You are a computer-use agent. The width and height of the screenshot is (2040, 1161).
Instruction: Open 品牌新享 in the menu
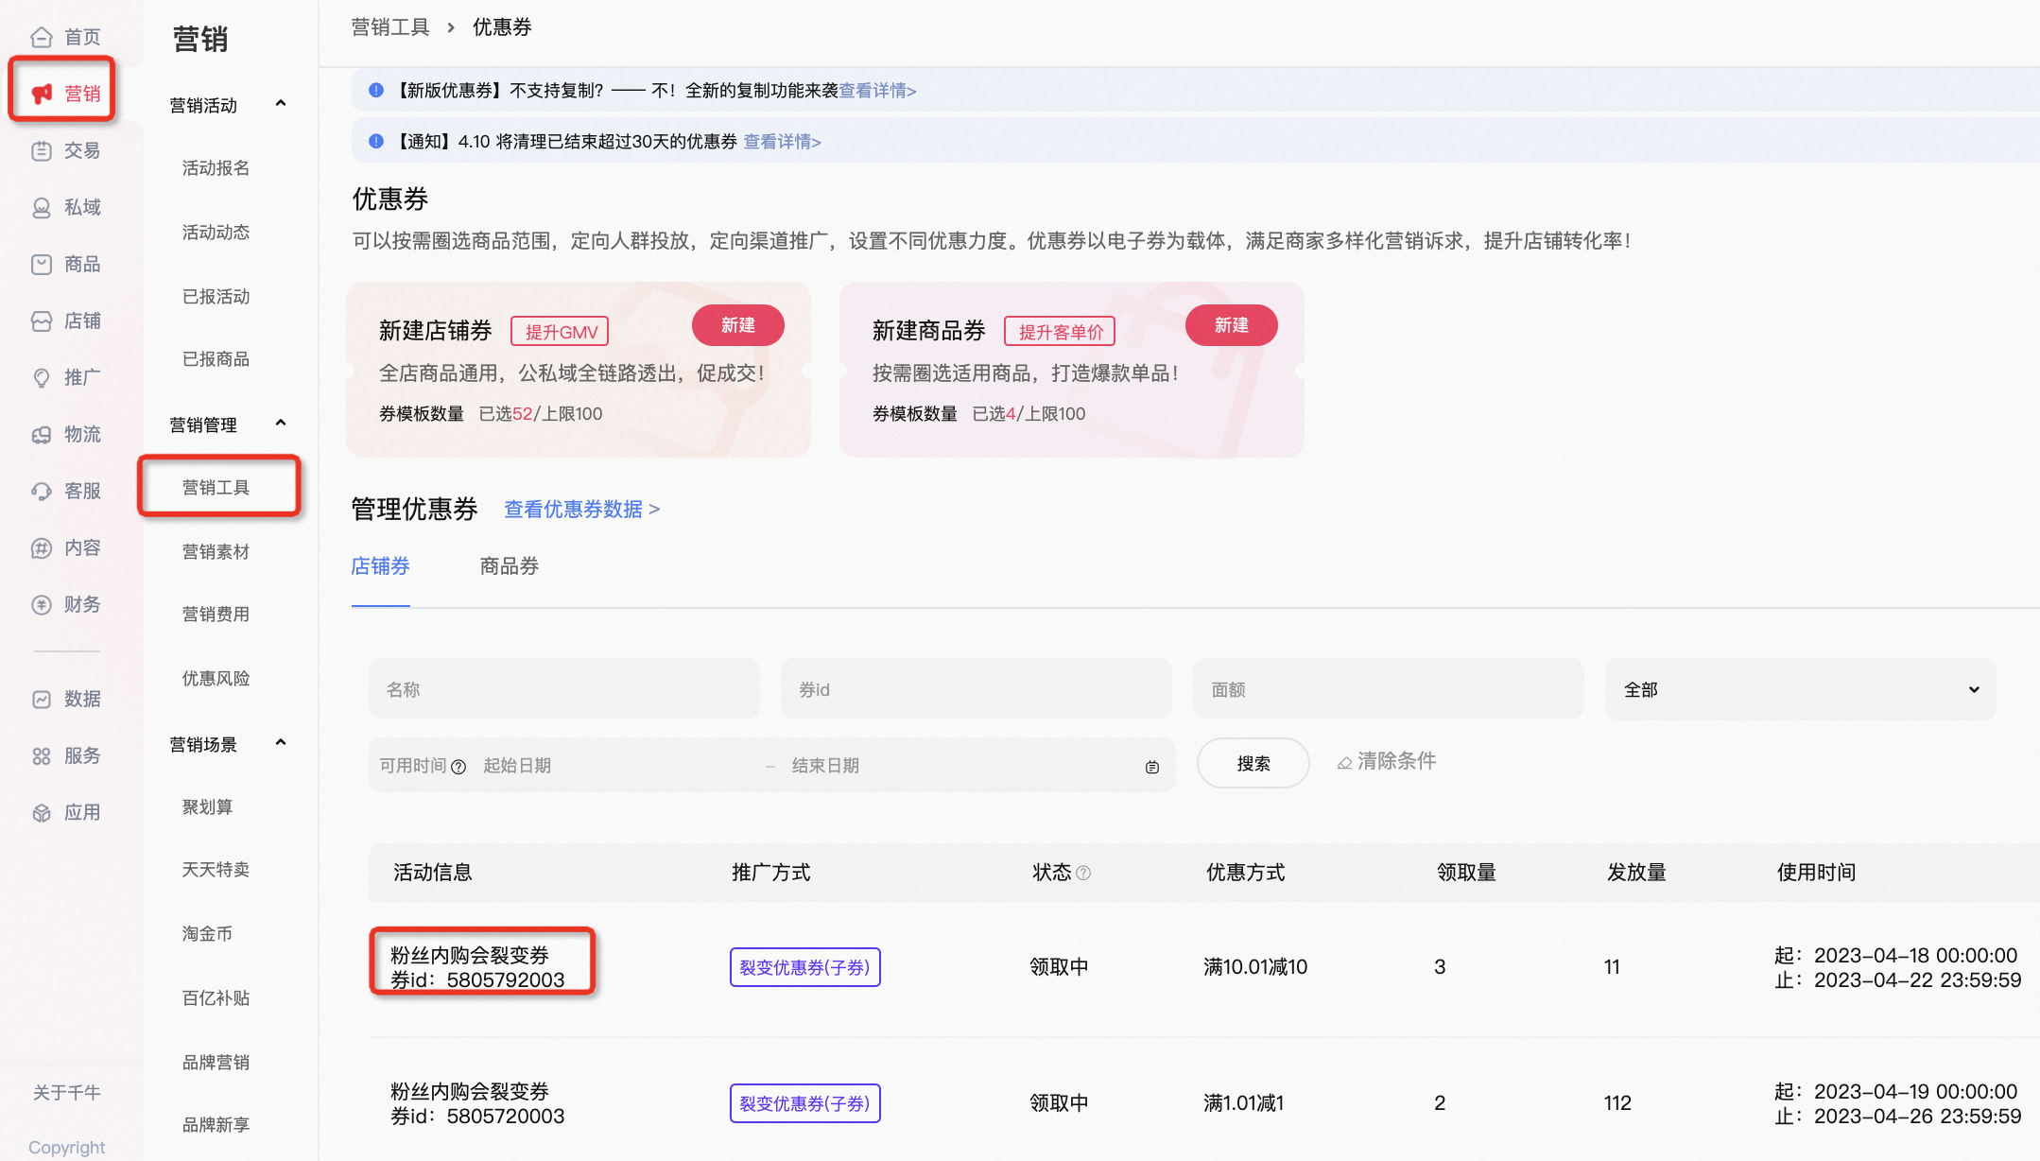(x=216, y=1125)
